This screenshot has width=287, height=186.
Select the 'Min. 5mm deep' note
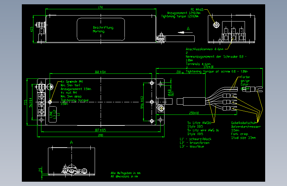(x=71, y=96)
